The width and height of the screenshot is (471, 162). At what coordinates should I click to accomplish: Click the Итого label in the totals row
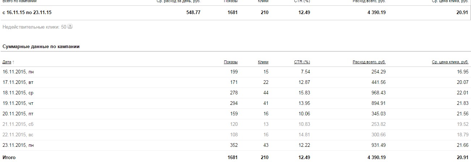pyautogui.click(x=9, y=158)
